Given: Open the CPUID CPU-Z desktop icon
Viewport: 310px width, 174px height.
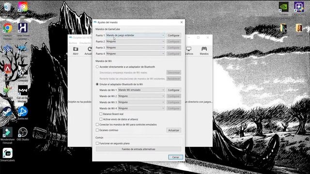Looking at the screenshot, I should click(299, 7).
